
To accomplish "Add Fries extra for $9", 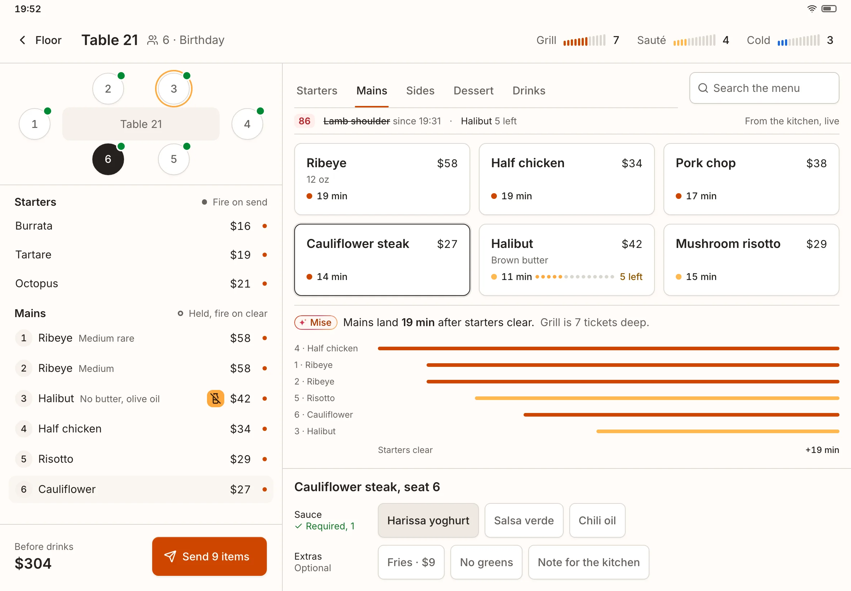I will [411, 562].
